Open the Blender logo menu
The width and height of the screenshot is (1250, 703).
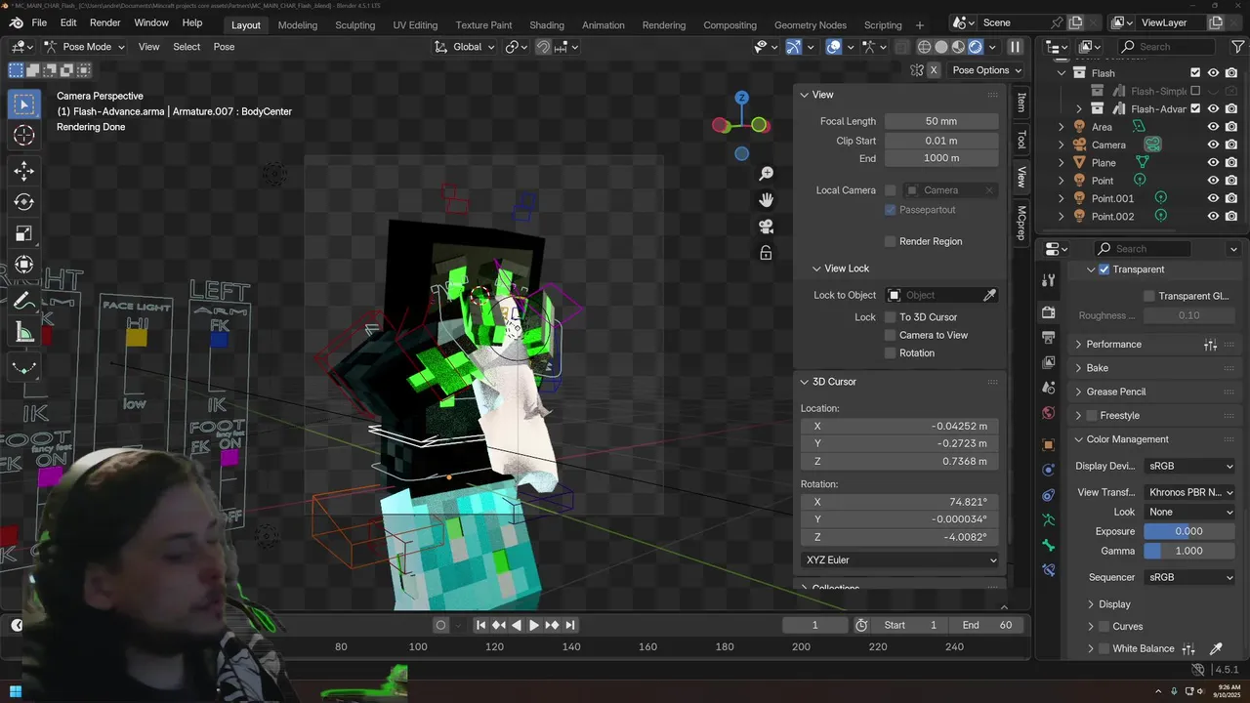(16, 22)
